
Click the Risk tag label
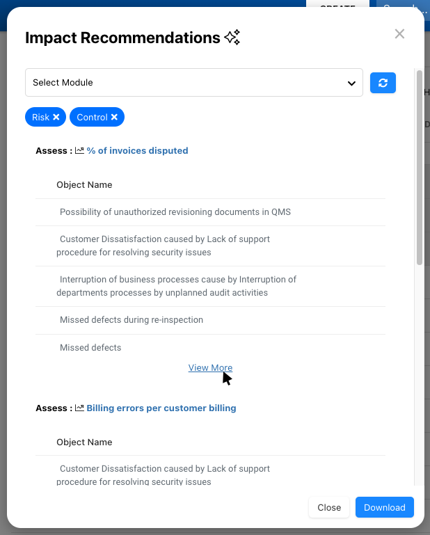point(40,118)
